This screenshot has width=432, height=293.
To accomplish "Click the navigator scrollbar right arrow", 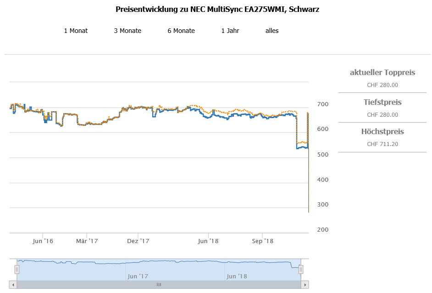I will (x=305, y=284).
